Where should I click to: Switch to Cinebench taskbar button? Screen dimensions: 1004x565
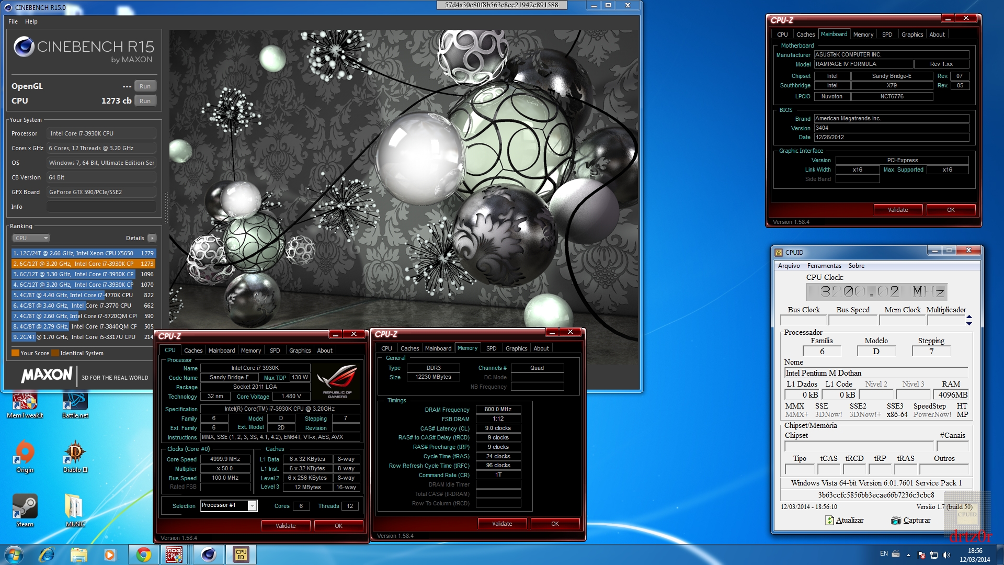[209, 555]
